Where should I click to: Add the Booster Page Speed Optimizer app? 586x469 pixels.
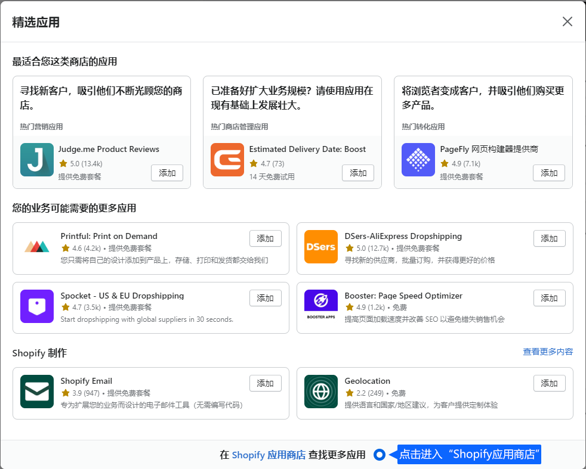549,298
